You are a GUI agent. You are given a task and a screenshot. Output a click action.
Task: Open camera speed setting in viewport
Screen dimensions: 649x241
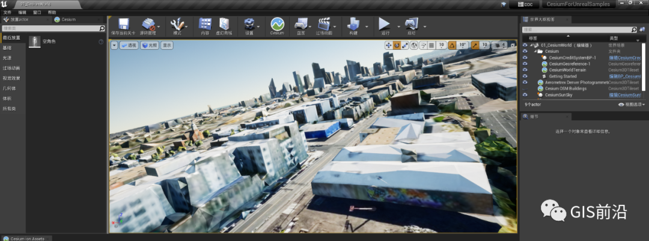499,46
